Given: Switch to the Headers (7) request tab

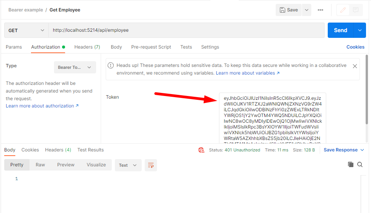Looking at the screenshot, I should 87,47.
